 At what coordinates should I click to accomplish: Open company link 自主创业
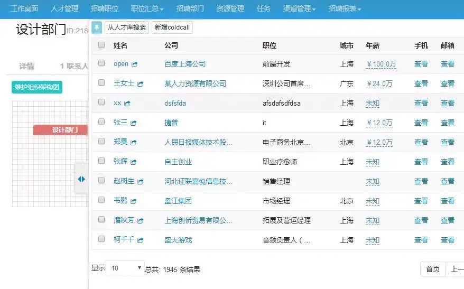[x=178, y=162]
